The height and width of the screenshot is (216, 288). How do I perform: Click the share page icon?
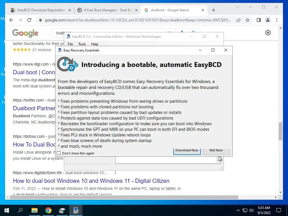tap(238, 20)
